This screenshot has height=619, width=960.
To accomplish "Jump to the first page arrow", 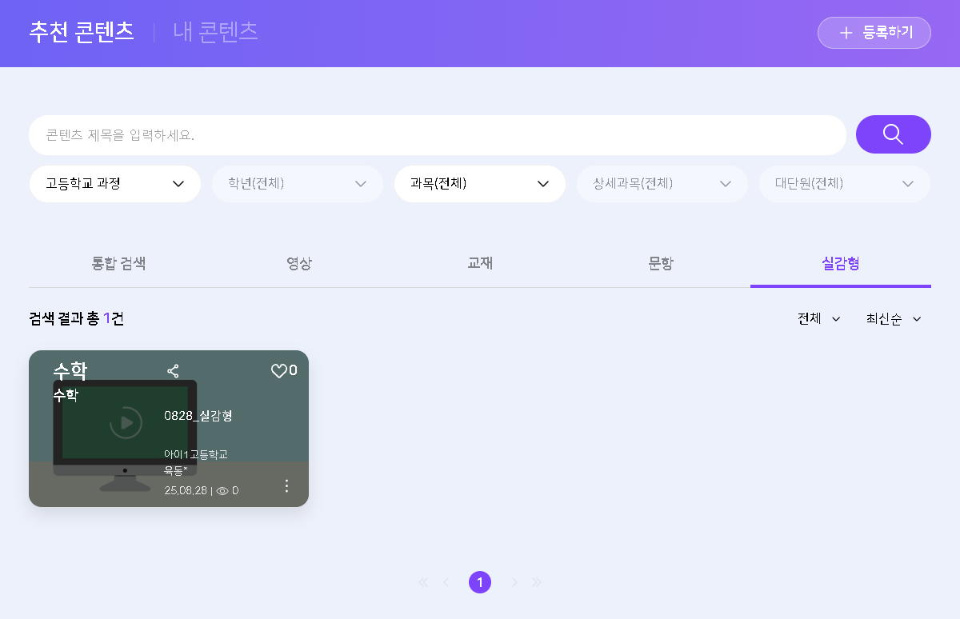I will (423, 582).
